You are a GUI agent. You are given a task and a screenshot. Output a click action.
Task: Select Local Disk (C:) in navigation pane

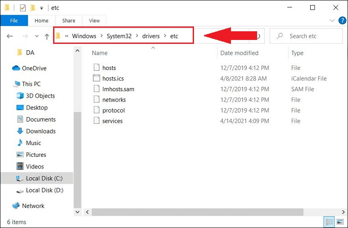coord(37,178)
